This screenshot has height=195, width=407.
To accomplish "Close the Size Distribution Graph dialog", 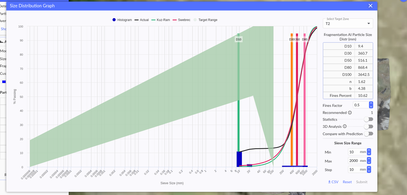I will (370, 6).
